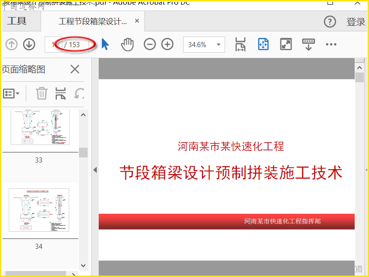Open the help question mark menu
This screenshot has width=369, height=277.
click(x=330, y=22)
